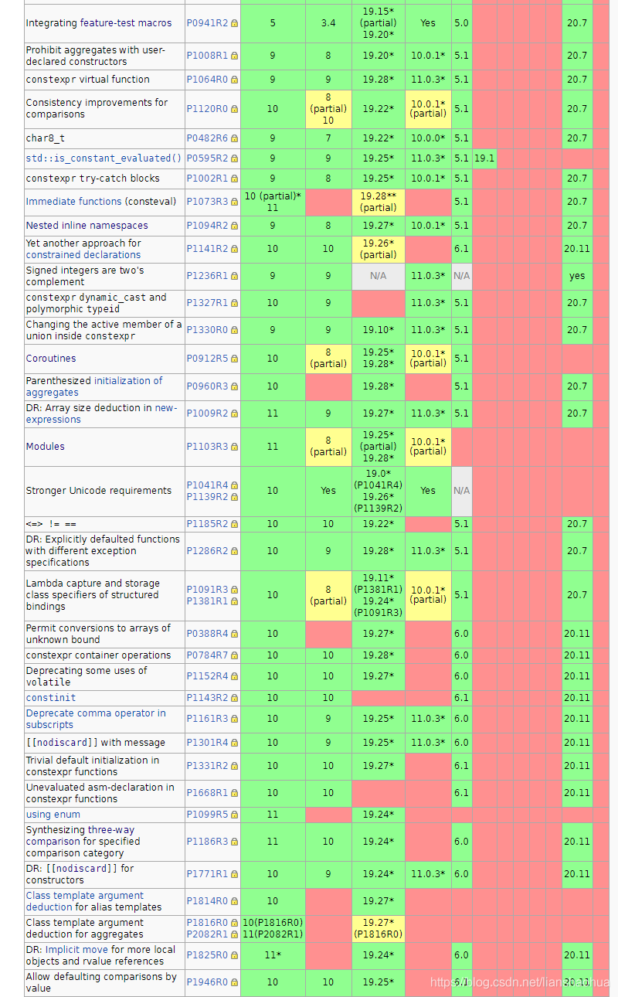Screen dimensions: 618x997
Task: Open paper P1091R3 link
Action: [x=207, y=590]
